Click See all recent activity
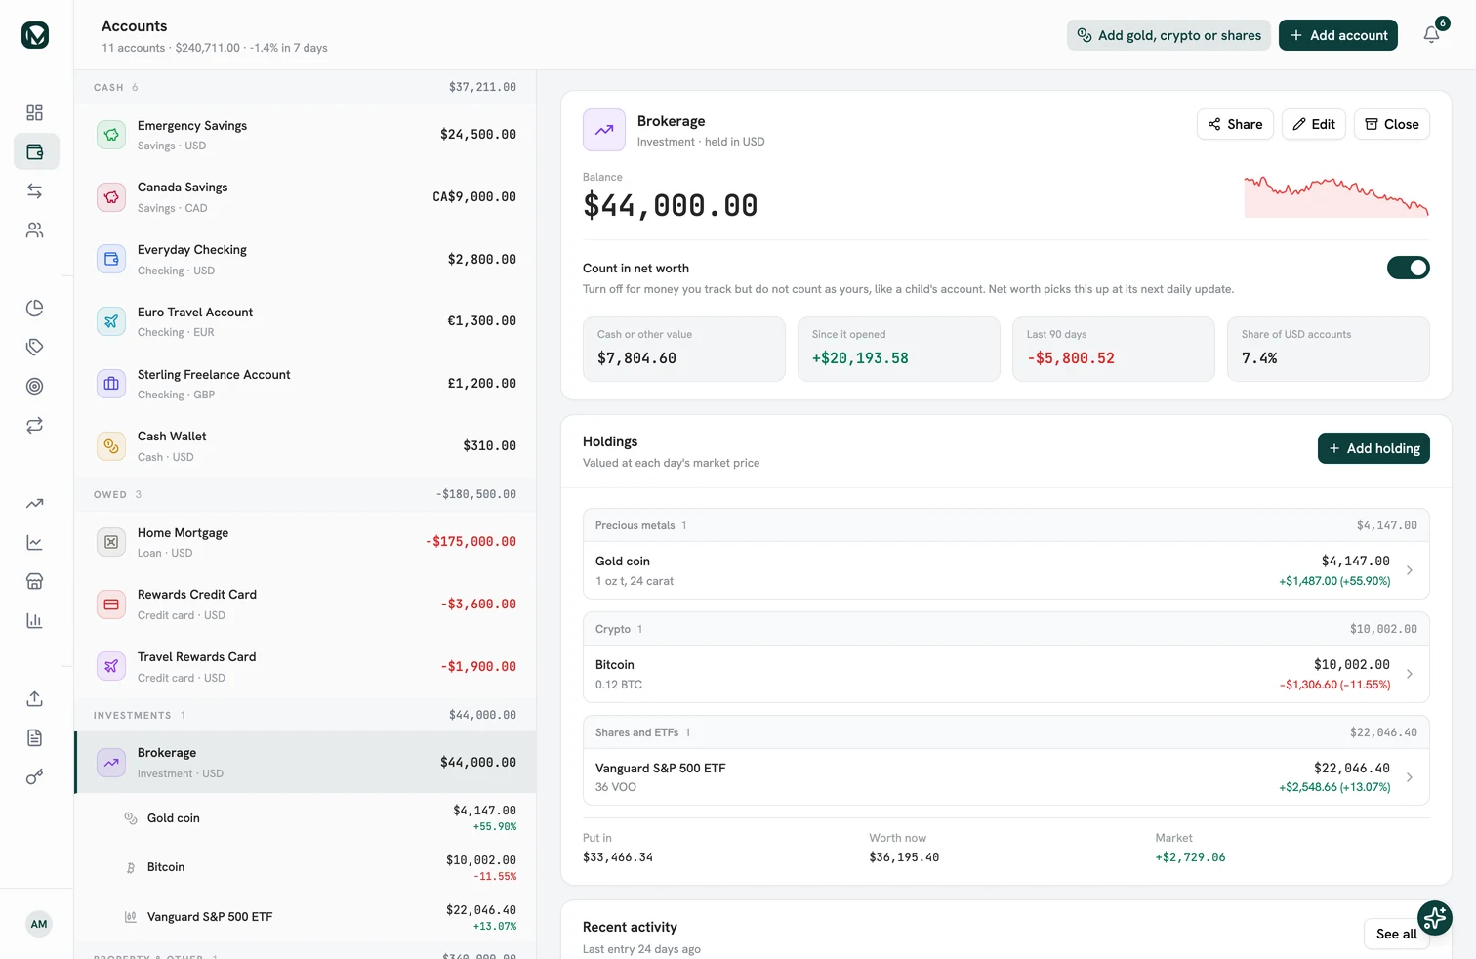The image size is (1476, 959). pyautogui.click(x=1396, y=934)
